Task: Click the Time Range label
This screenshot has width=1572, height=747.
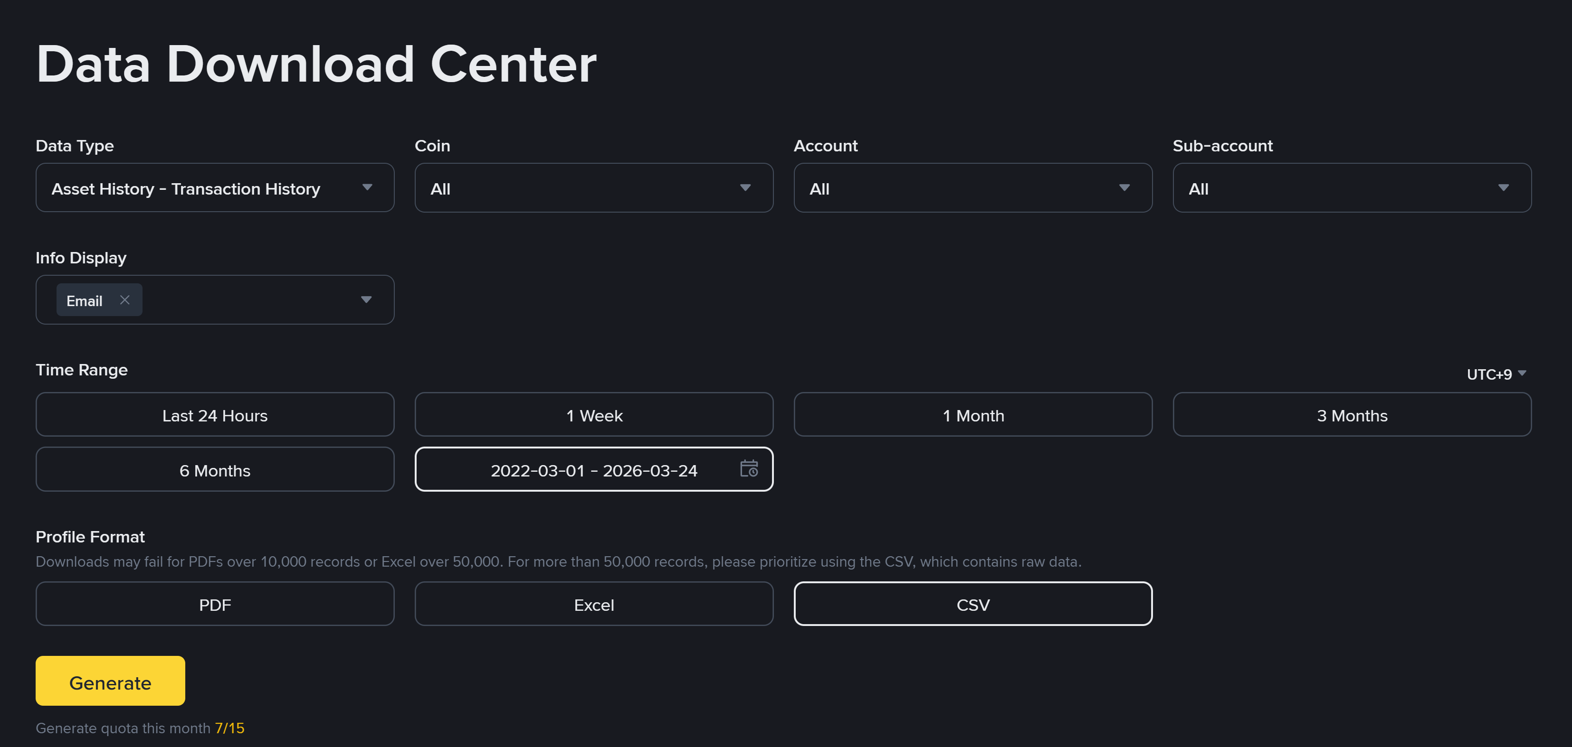Action: point(82,370)
